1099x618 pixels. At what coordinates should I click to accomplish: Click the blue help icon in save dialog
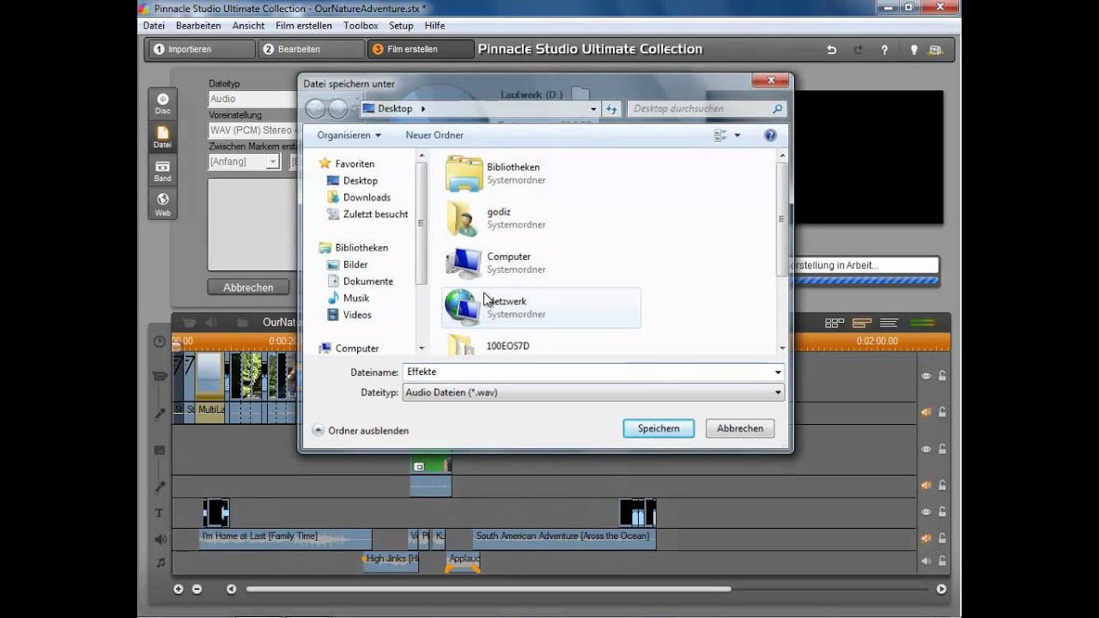770,136
